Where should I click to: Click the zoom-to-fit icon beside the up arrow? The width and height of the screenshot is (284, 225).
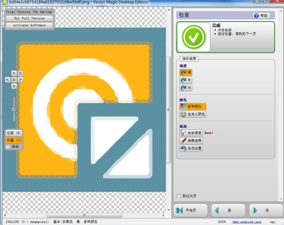(20, 73)
